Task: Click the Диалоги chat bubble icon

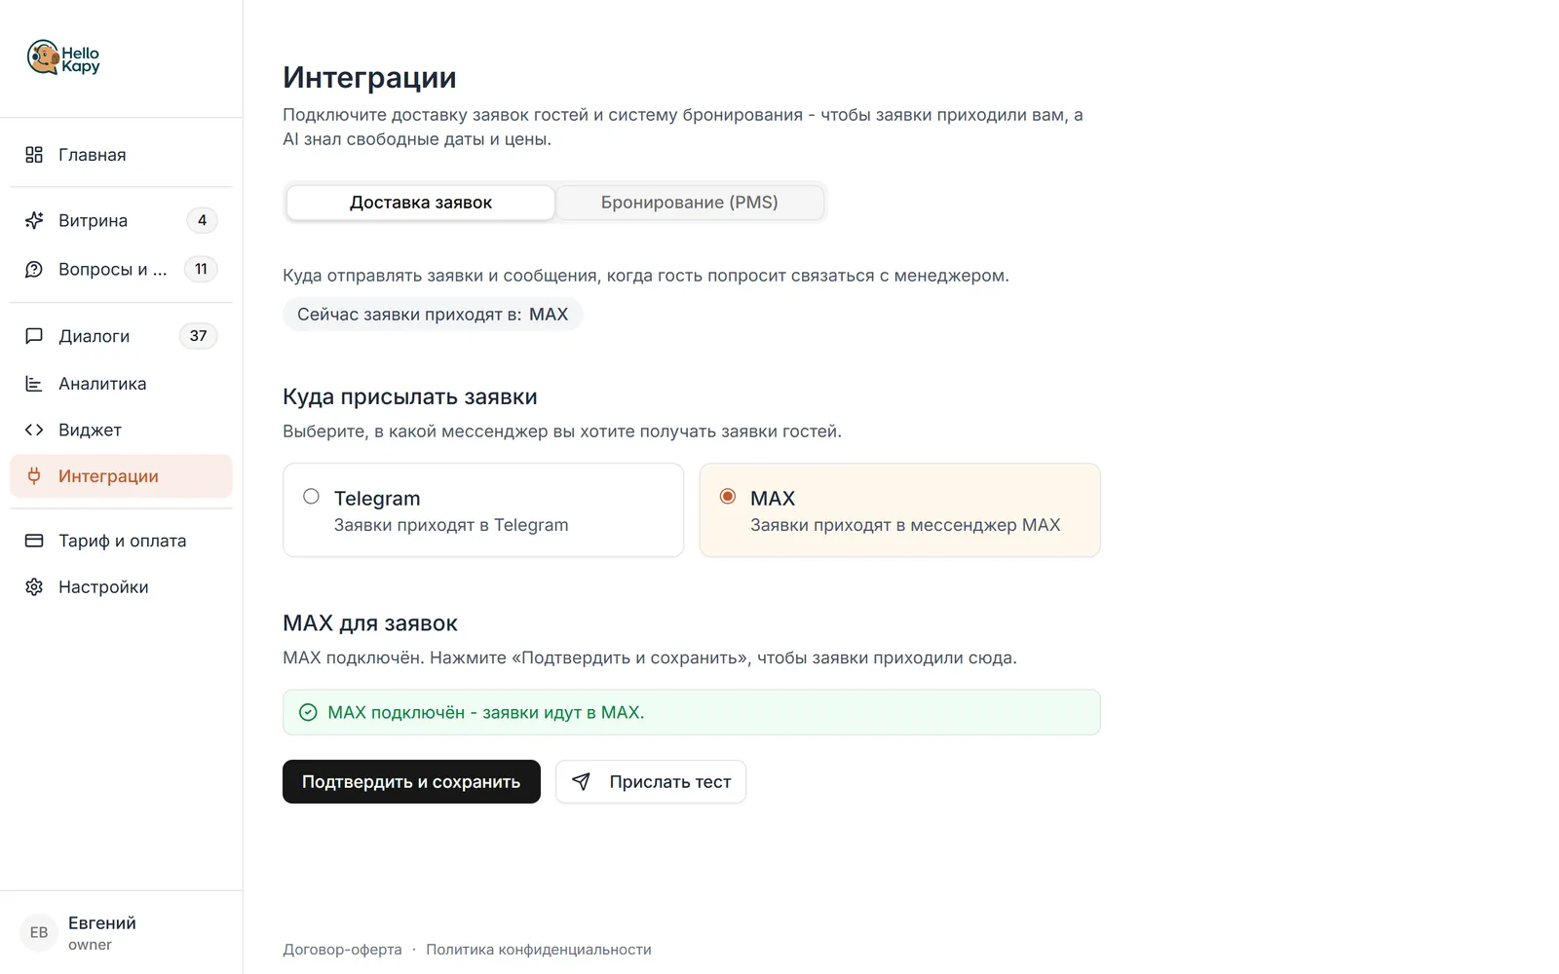Action: (34, 336)
